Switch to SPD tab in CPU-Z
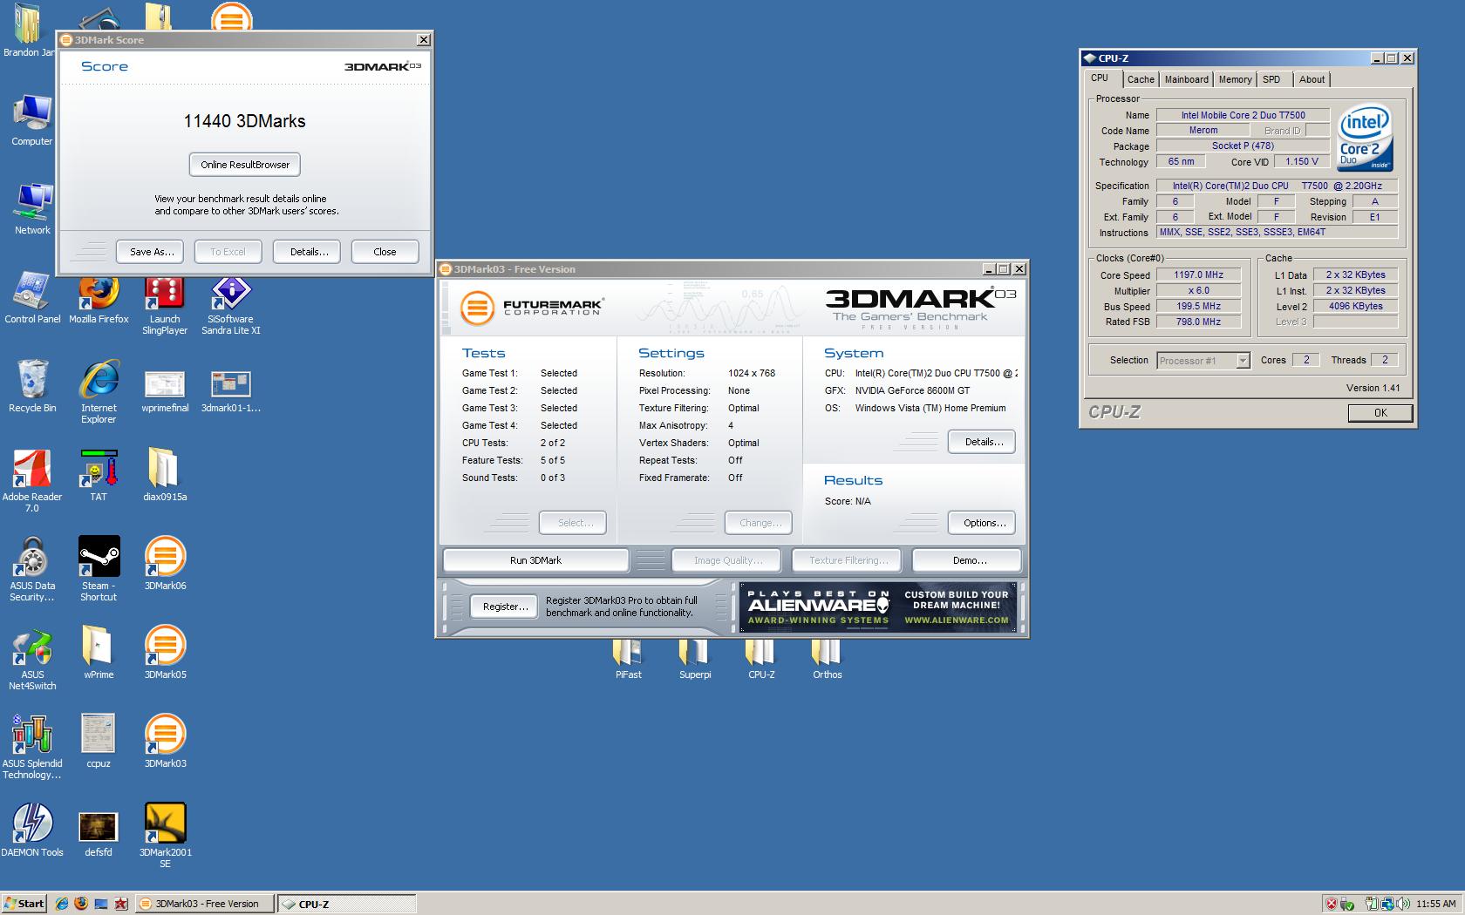Viewport: 1465px width, 915px height. point(1272,79)
